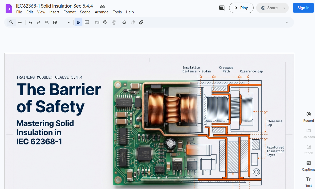This screenshot has width=315, height=189.
Task: Select 'The Barrier of Safety' title text
Action: coord(58,98)
